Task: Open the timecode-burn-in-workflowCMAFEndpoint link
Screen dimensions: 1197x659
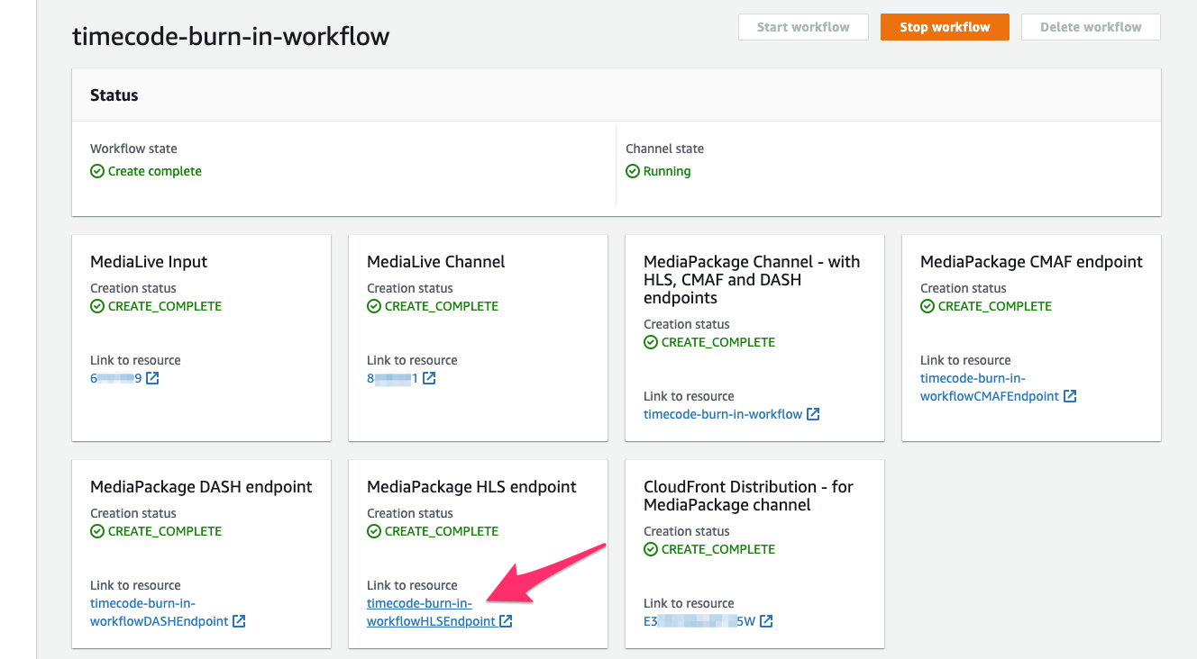Action: [990, 387]
